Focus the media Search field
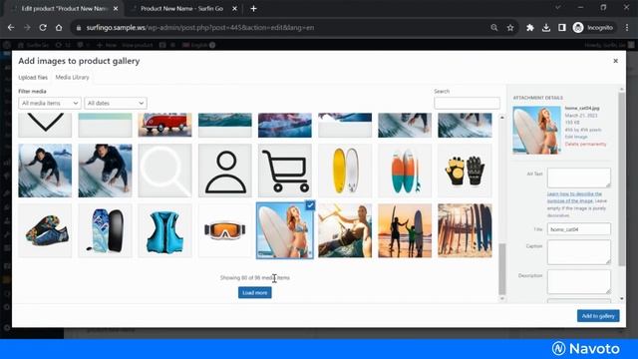Viewport: 638px width, 359px height. pos(467,103)
